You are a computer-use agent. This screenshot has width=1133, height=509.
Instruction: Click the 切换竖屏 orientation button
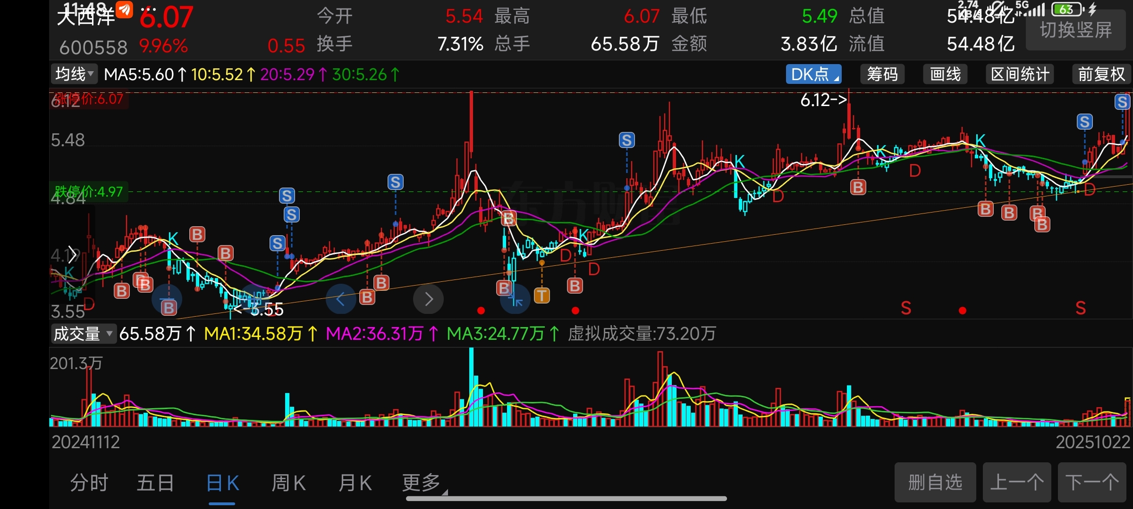[x=1075, y=31]
